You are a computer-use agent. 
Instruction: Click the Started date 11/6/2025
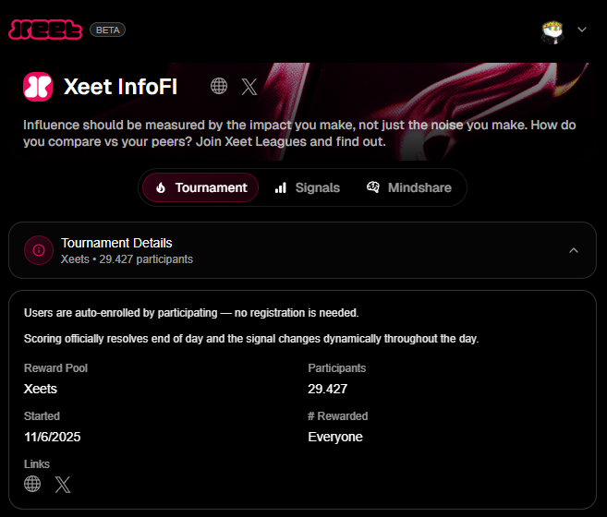pyautogui.click(x=53, y=437)
